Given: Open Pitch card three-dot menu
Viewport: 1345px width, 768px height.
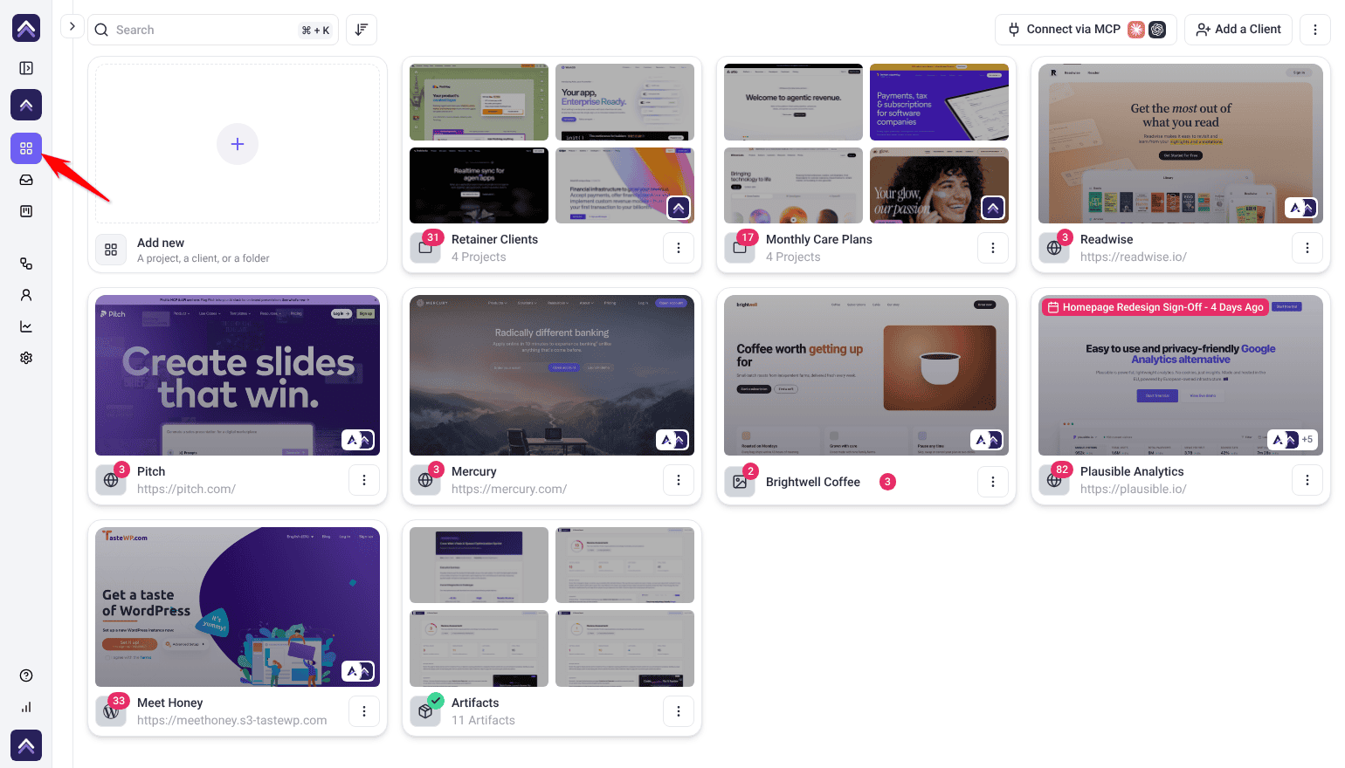Looking at the screenshot, I should click(x=364, y=480).
